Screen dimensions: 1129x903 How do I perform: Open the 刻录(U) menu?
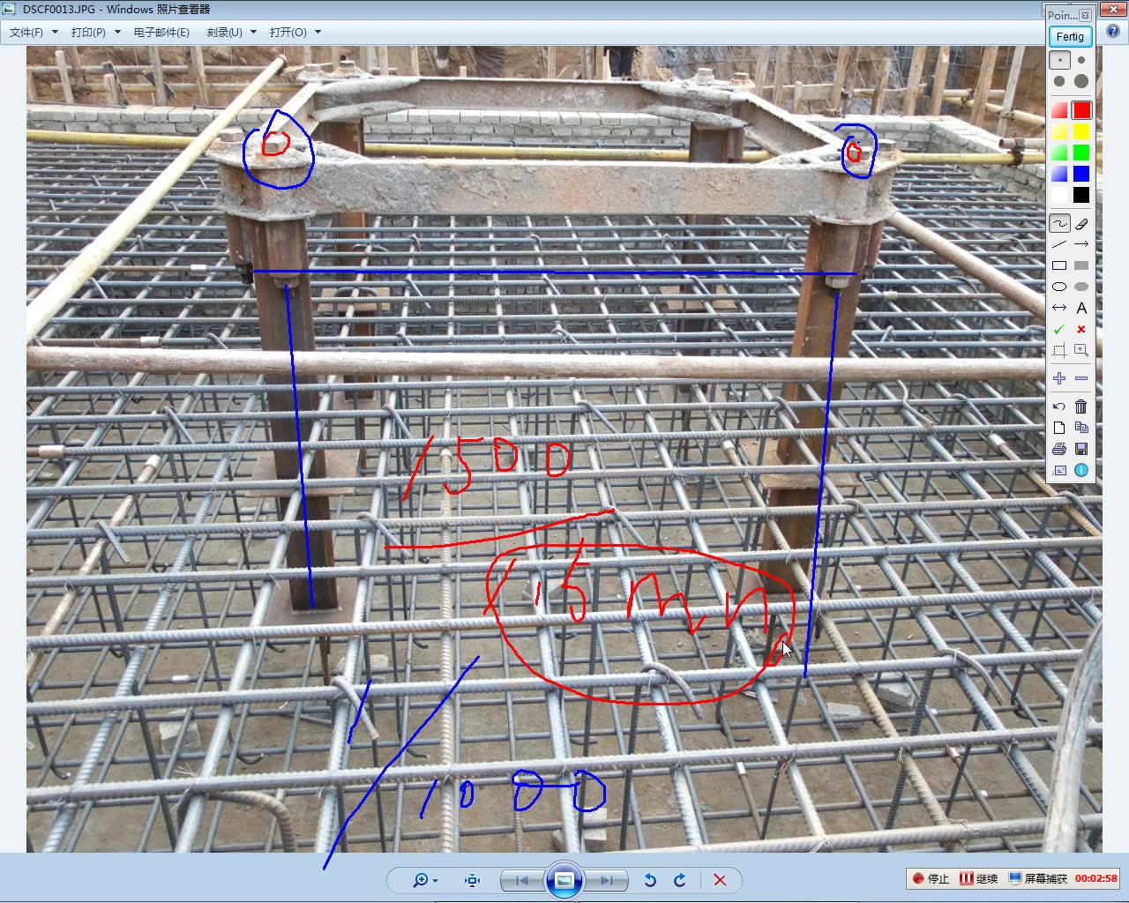[224, 33]
